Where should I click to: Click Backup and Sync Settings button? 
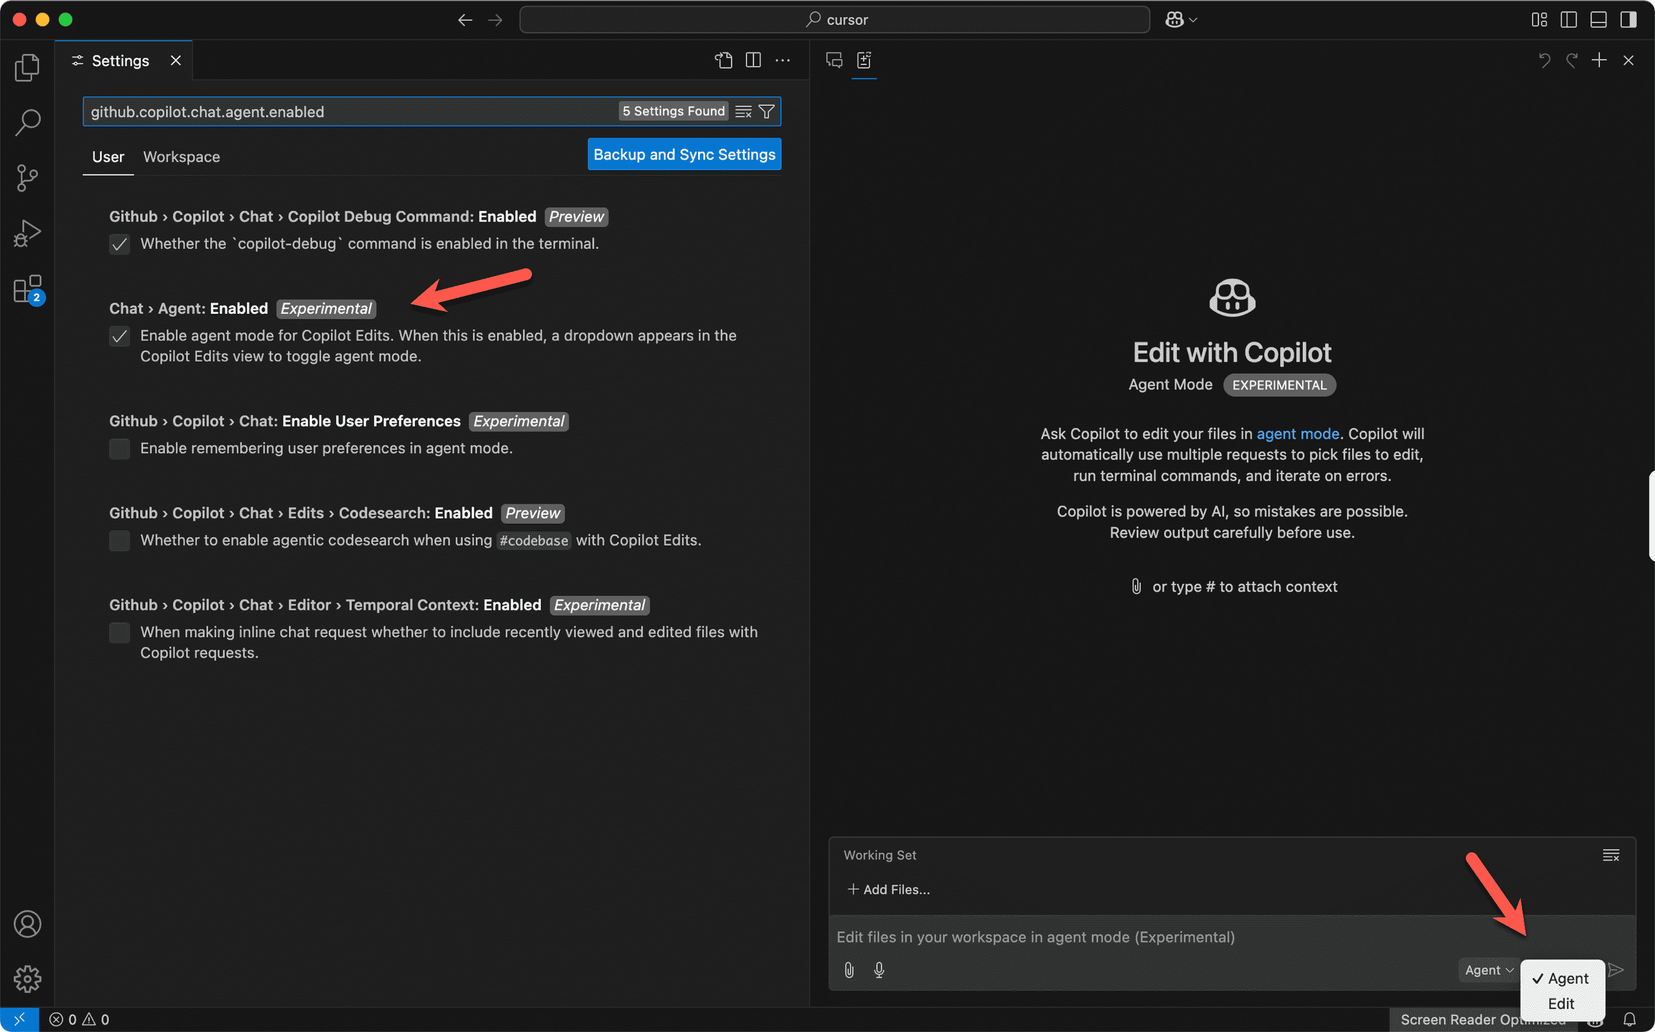point(684,154)
